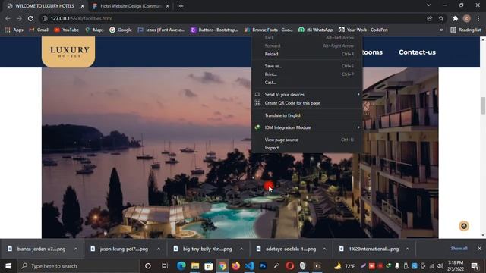Open the WhatsApp bookmark
The image size is (486, 273).
316,30
